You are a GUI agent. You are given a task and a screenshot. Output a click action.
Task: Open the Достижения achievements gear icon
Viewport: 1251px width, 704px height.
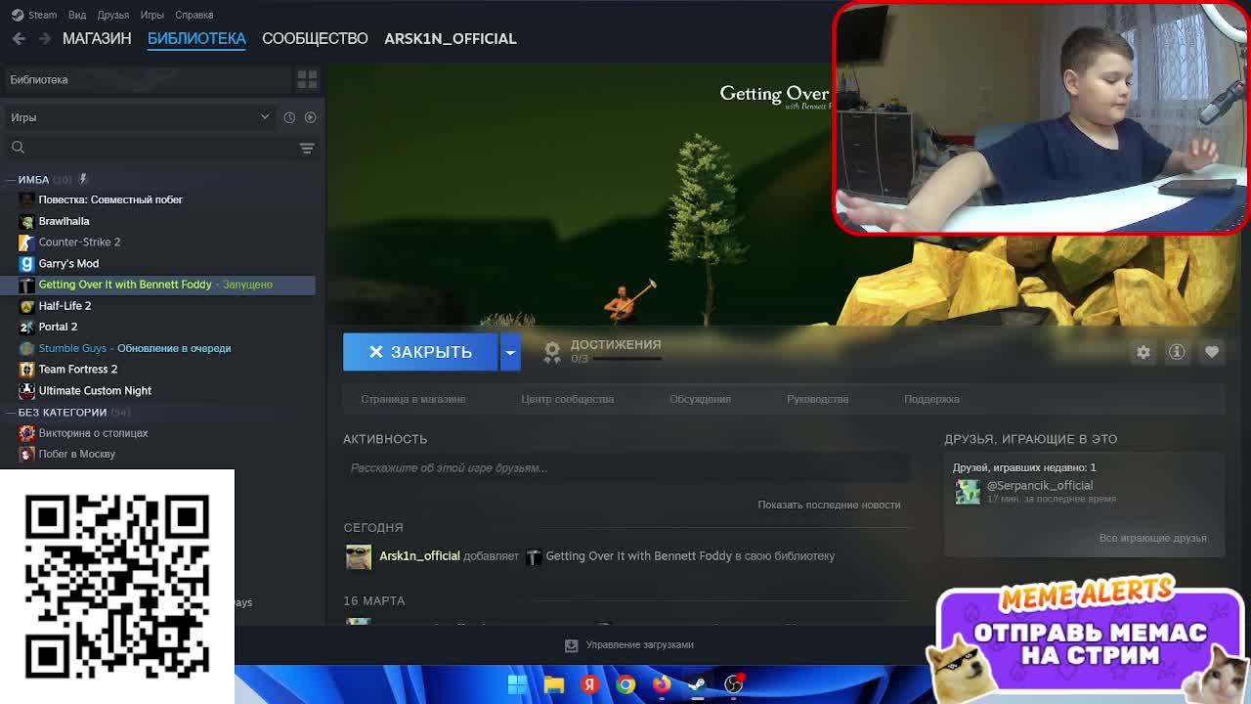(x=552, y=351)
